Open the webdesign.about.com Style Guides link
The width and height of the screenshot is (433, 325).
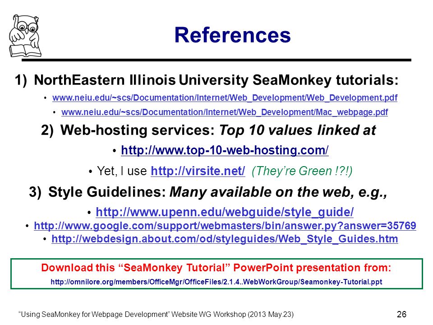225,239
